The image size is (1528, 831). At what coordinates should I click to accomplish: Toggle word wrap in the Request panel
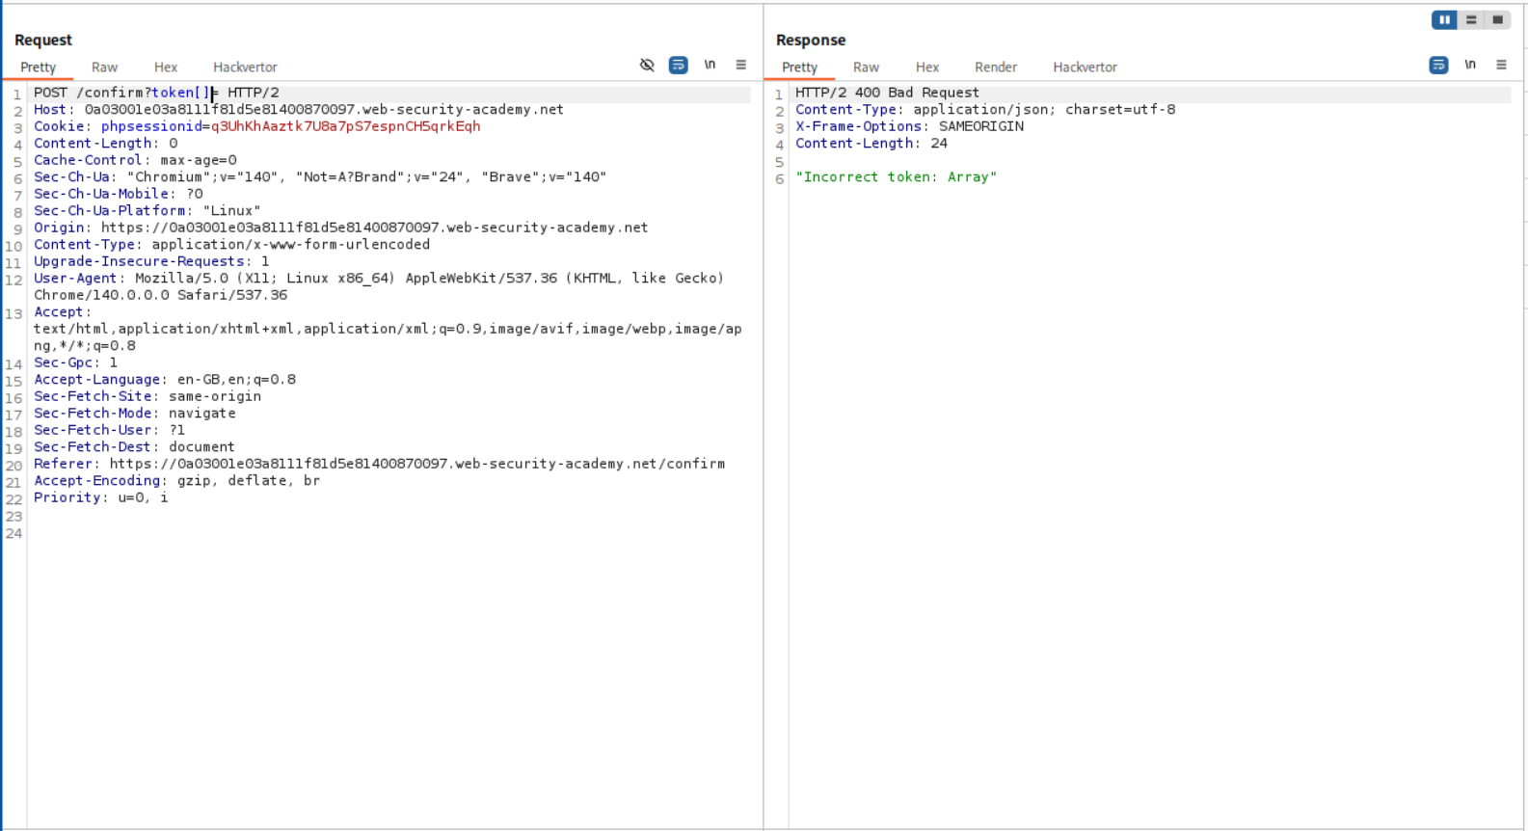click(x=679, y=66)
